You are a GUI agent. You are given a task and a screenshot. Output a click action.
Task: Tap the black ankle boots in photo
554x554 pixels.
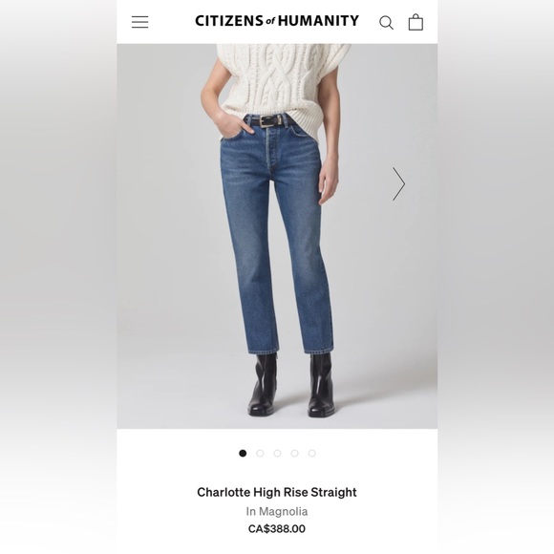coord(291,385)
